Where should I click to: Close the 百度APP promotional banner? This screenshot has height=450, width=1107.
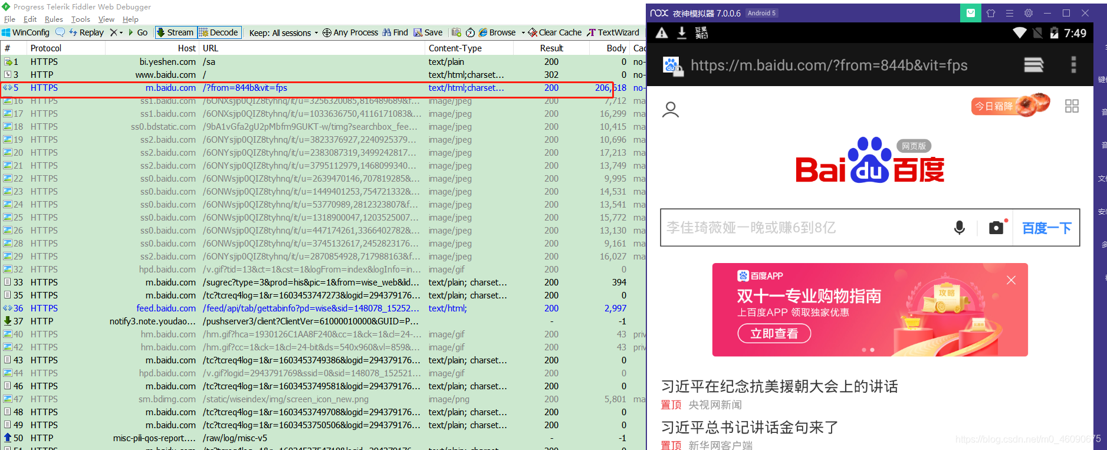pos(1011,280)
